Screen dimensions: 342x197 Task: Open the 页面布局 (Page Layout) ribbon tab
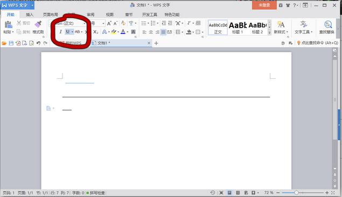[51, 14]
